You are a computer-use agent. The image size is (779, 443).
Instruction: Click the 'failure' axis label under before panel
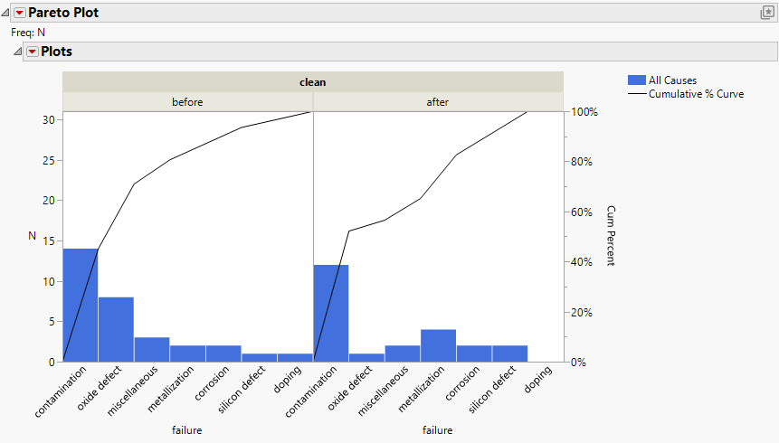pos(187,430)
